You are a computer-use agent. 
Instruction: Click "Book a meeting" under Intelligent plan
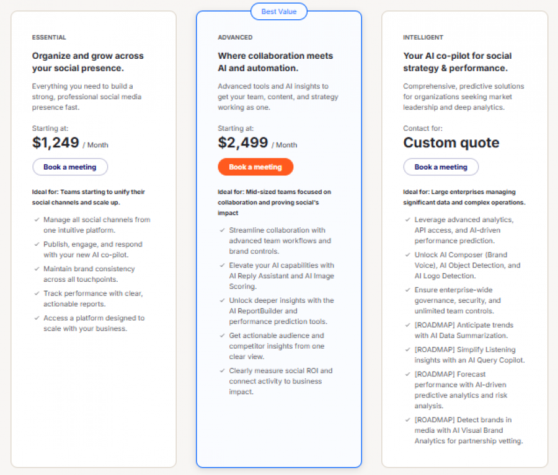pyautogui.click(x=440, y=167)
